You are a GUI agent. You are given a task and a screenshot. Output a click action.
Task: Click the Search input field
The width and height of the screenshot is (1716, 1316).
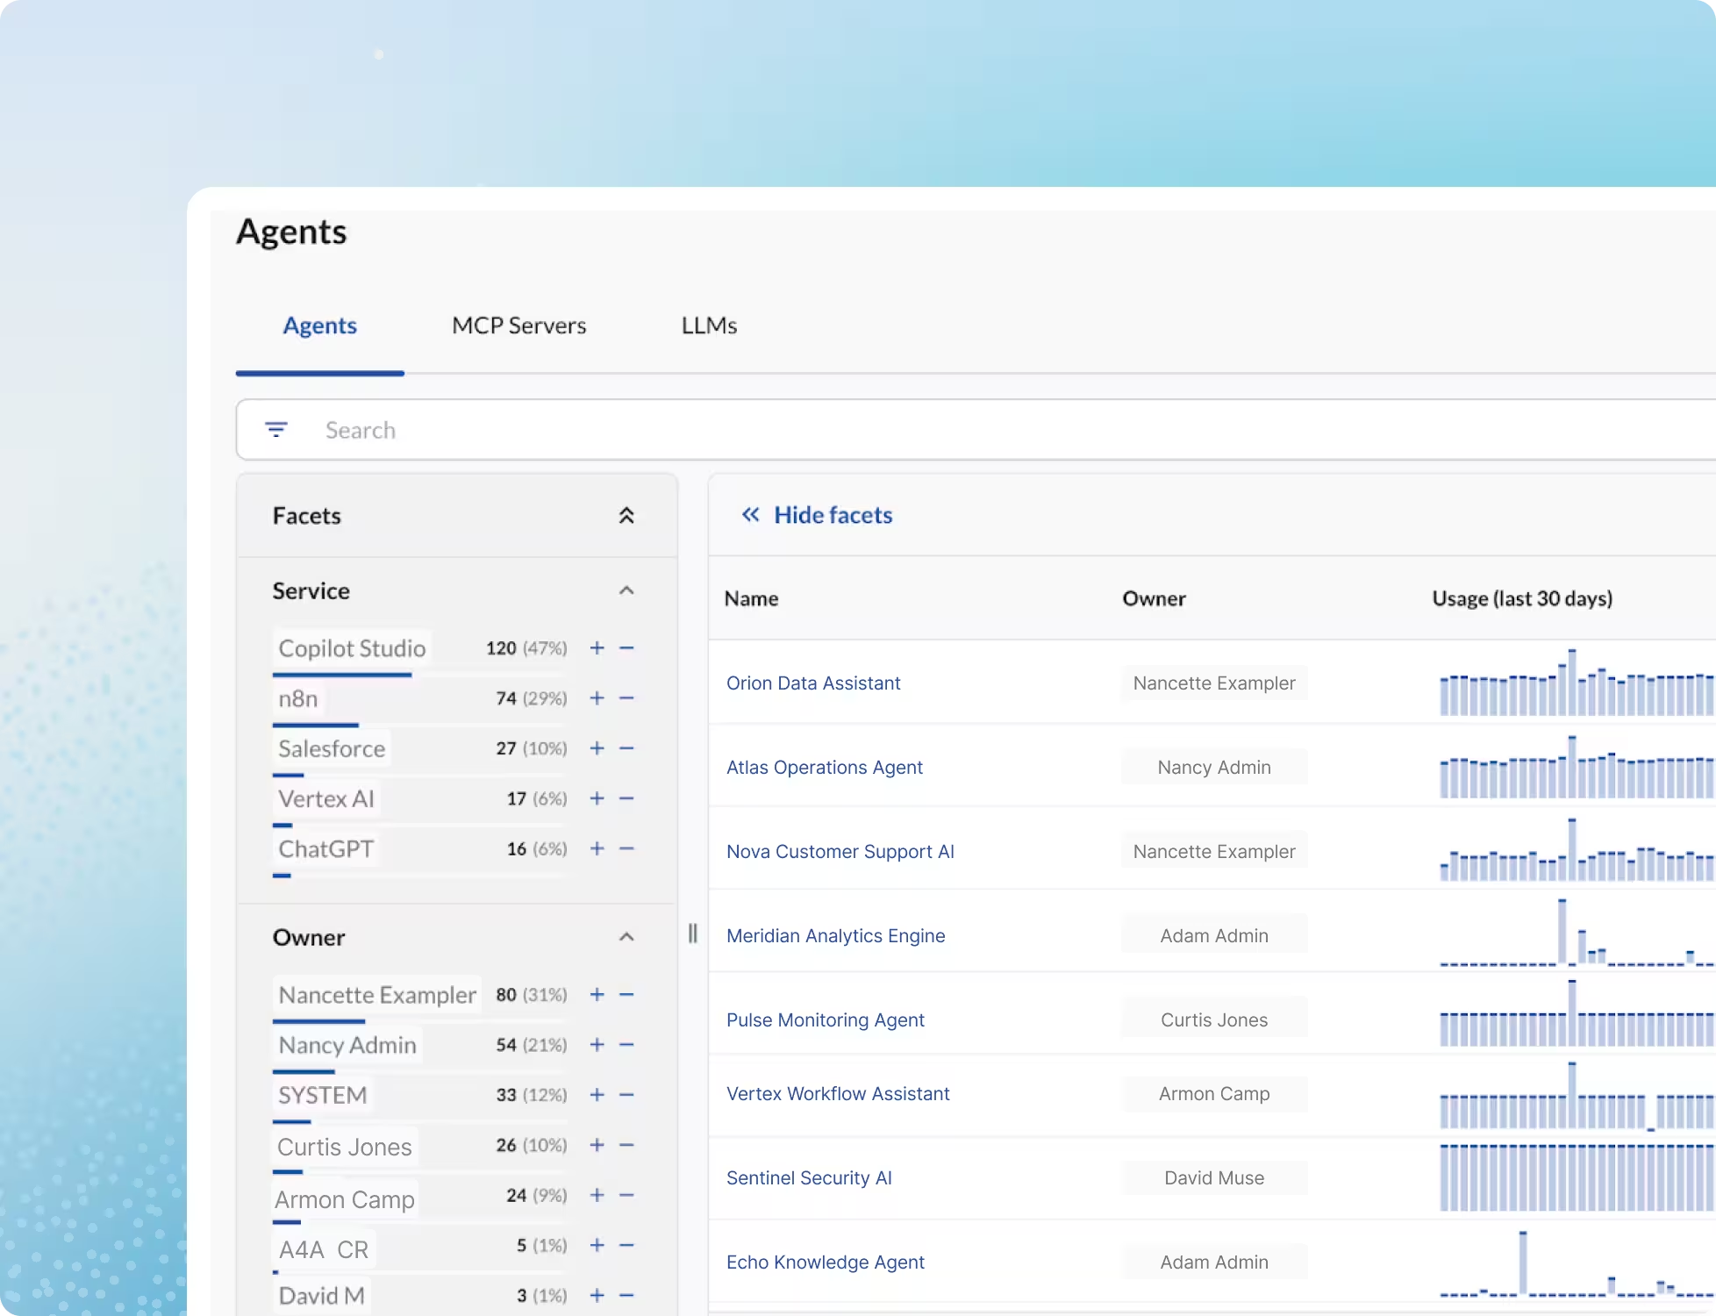[x=976, y=430]
